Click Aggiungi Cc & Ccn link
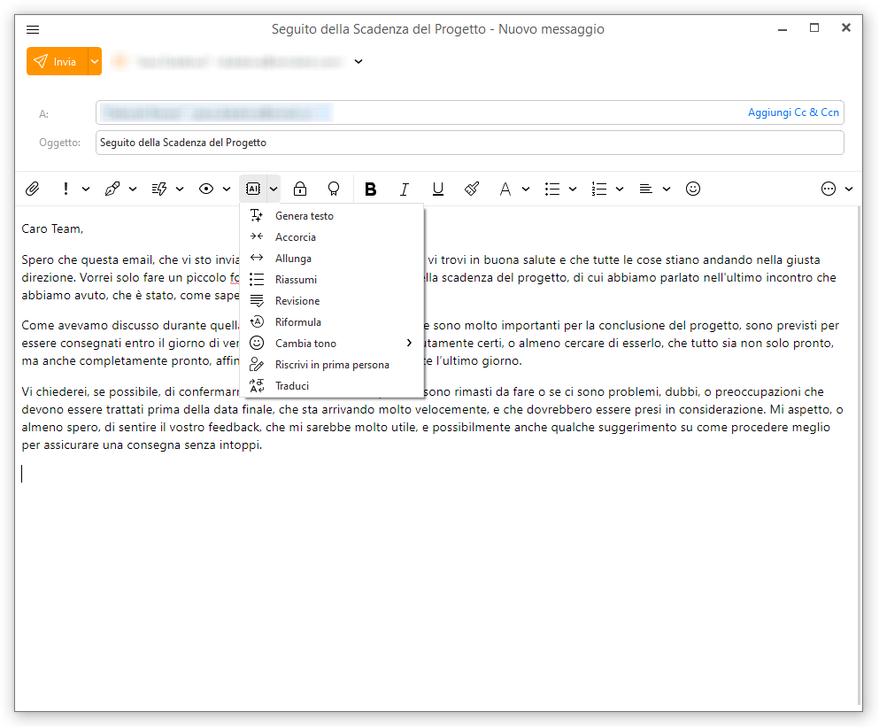This screenshot has width=879, height=727. pyautogui.click(x=793, y=112)
